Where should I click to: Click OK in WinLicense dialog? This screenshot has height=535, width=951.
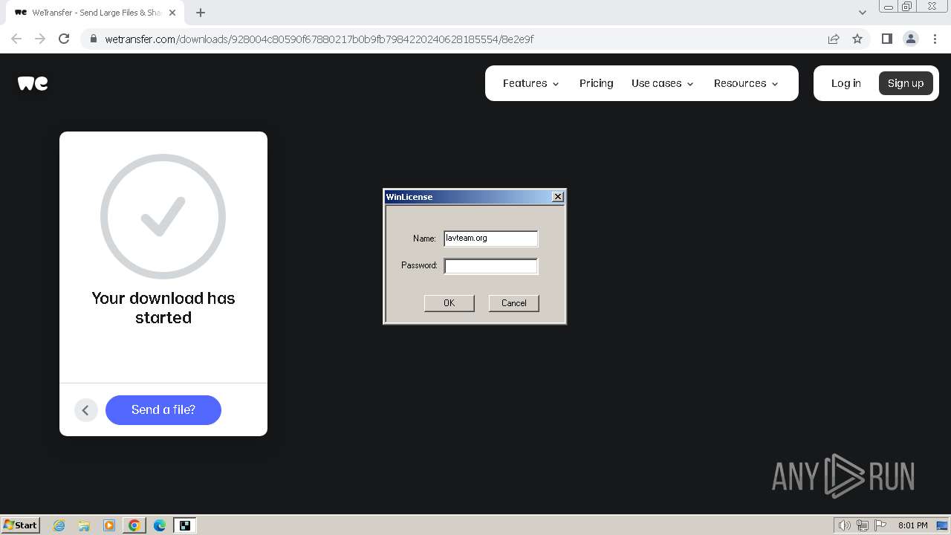(449, 303)
